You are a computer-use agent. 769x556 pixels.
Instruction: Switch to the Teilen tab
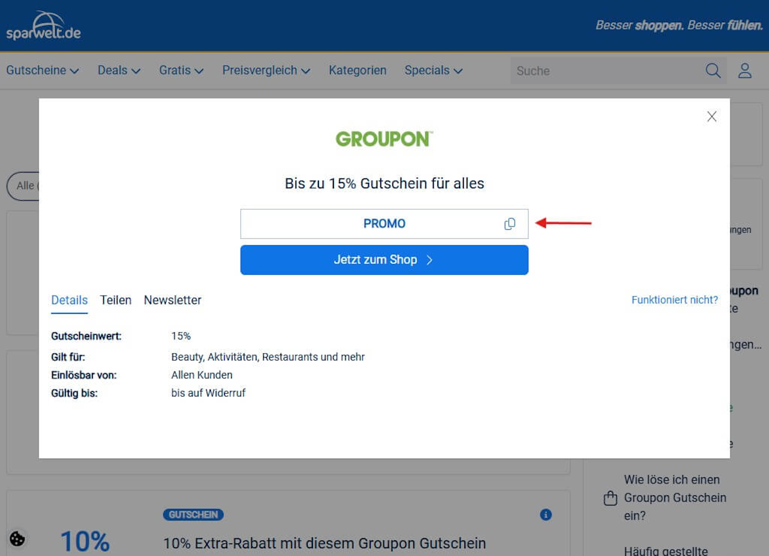point(115,300)
